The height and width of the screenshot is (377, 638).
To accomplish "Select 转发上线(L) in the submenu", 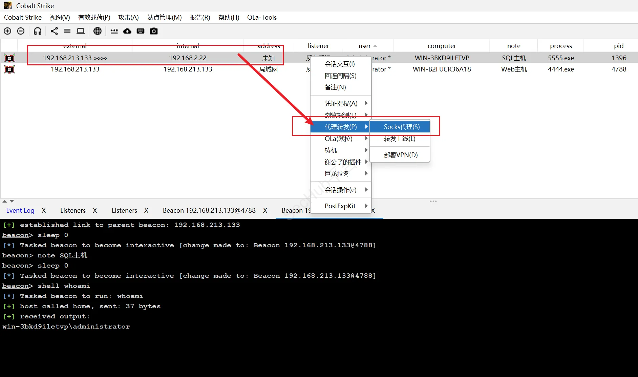I will (x=400, y=139).
